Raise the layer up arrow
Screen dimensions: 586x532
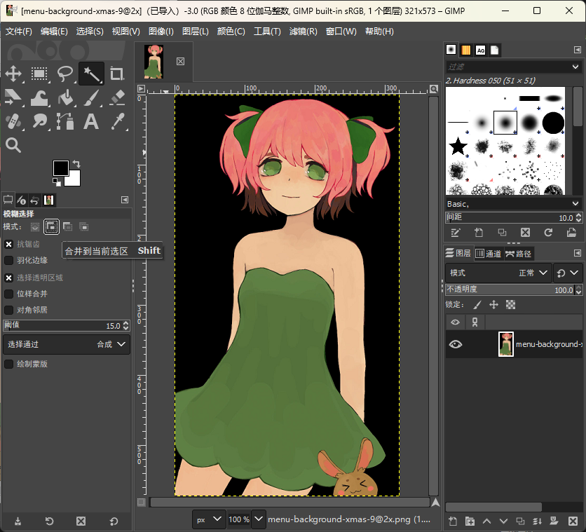[x=486, y=521]
